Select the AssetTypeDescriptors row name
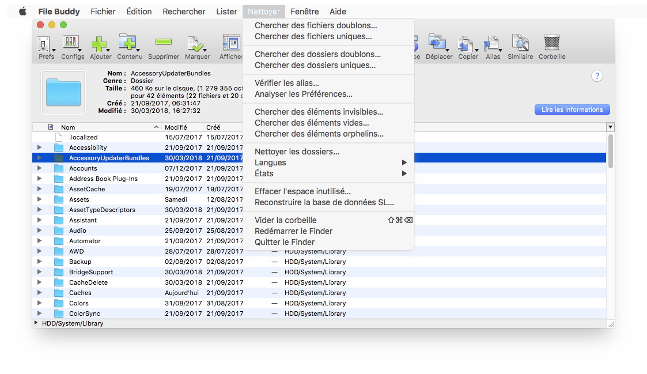Image resolution: width=647 pixels, height=374 pixels. pyautogui.click(x=103, y=210)
